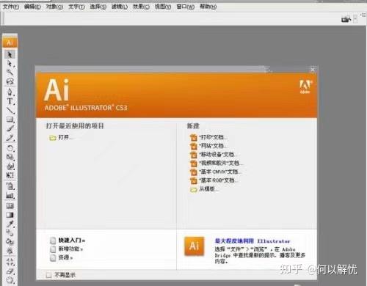Open the 效果(C) menu
The height and width of the screenshot is (286, 367).
coord(141,7)
